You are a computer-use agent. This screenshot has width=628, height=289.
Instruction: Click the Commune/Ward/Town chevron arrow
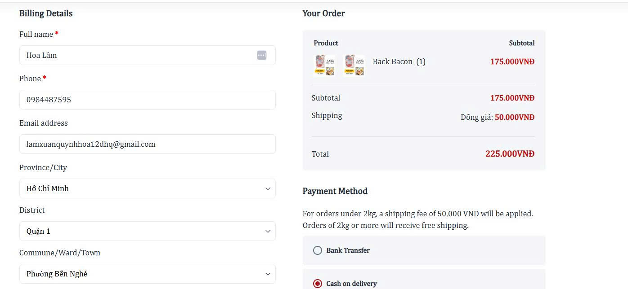click(268, 274)
